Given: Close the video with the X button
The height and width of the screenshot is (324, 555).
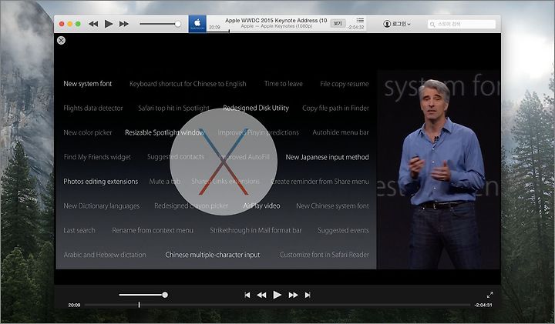Looking at the screenshot, I should click(x=61, y=40).
